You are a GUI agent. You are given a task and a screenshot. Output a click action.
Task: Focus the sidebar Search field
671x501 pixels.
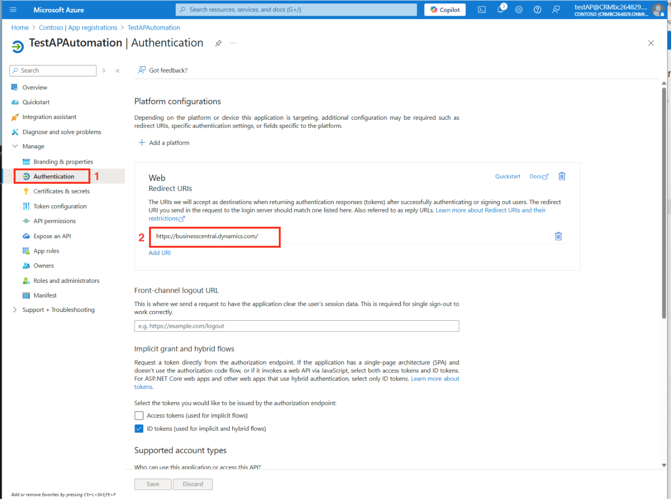click(x=53, y=71)
